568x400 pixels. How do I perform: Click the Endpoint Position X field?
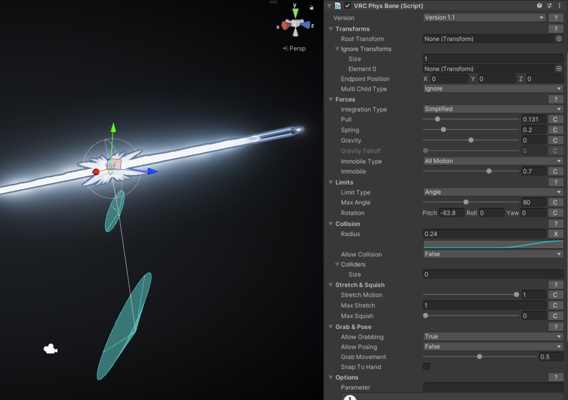coord(449,79)
